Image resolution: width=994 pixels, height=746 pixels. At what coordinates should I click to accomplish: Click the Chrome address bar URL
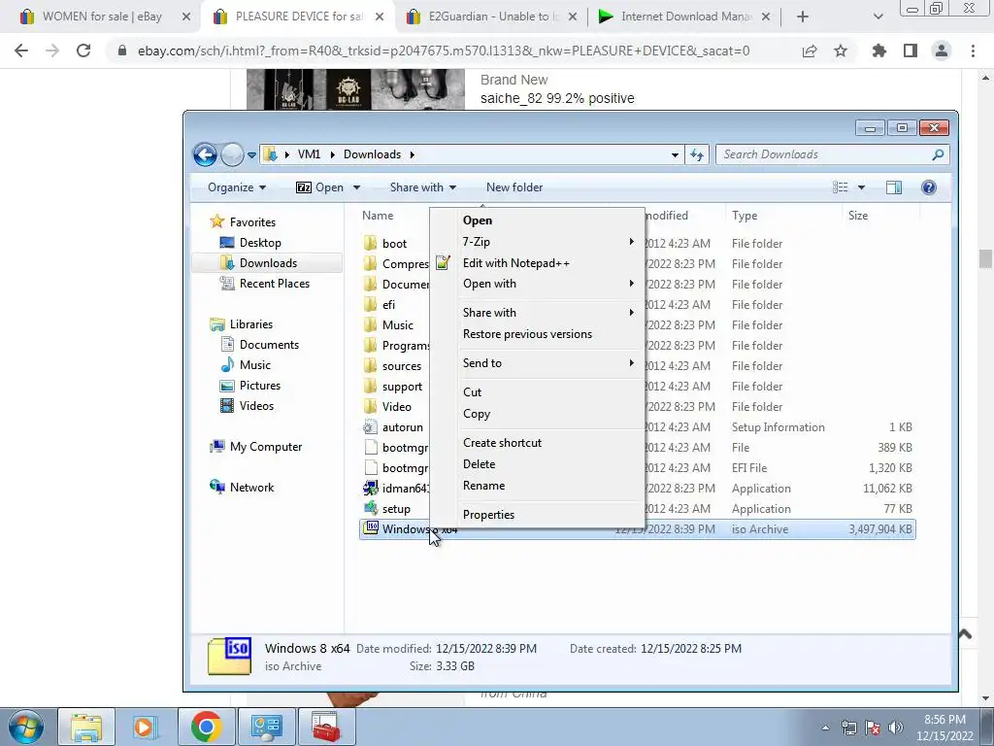(443, 51)
